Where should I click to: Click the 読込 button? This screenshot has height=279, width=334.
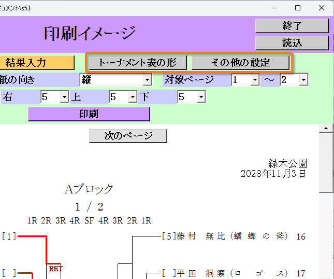click(292, 43)
